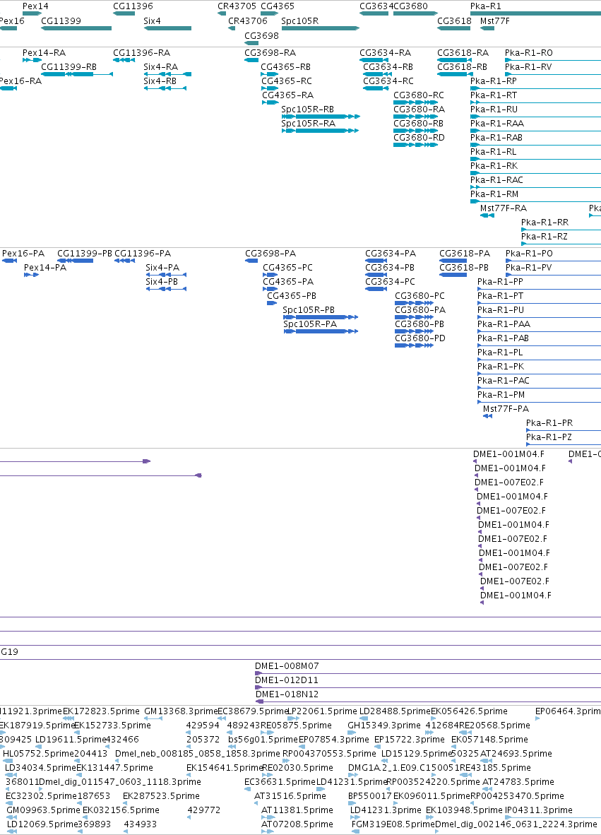Select EST label "FGM319E08.5prime"
Image resolution: width=601 pixels, height=835 pixels.
pyautogui.click(x=393, y=824)
